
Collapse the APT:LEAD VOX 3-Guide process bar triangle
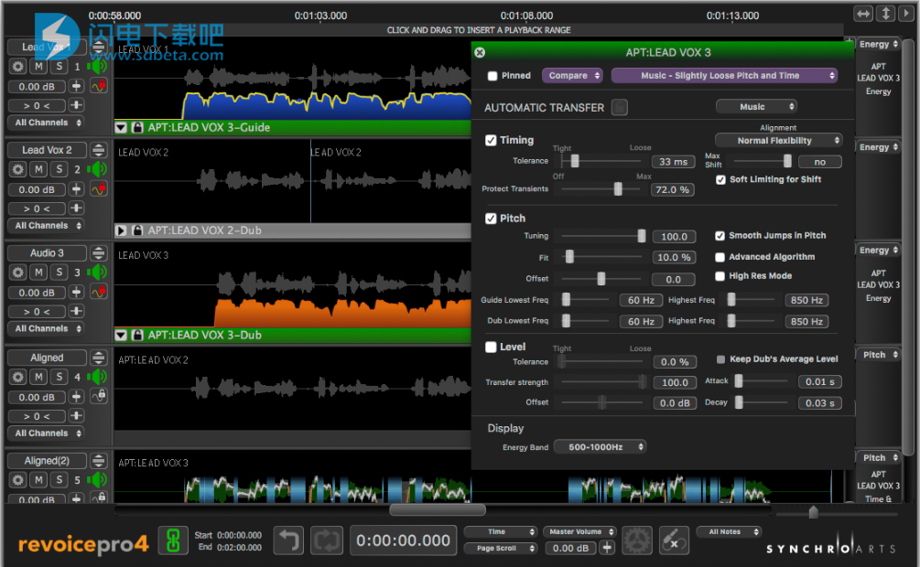121,127
